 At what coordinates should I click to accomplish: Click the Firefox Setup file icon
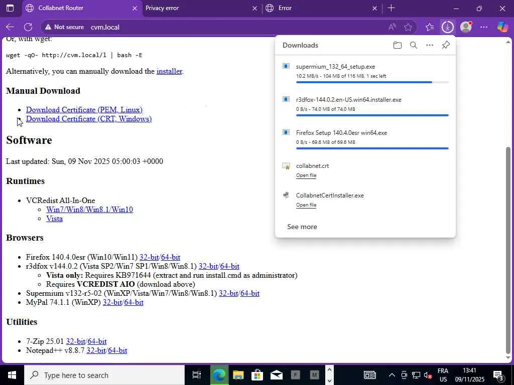click(286, 132)
